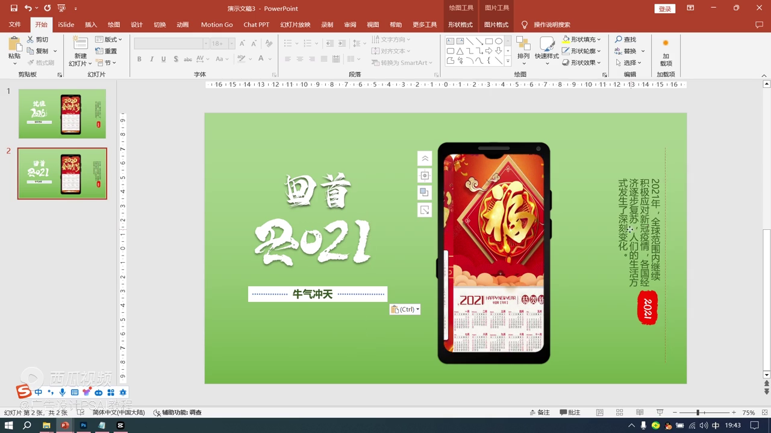
Task: Select slide 1 thumbnail
Action: click(62, 114)
